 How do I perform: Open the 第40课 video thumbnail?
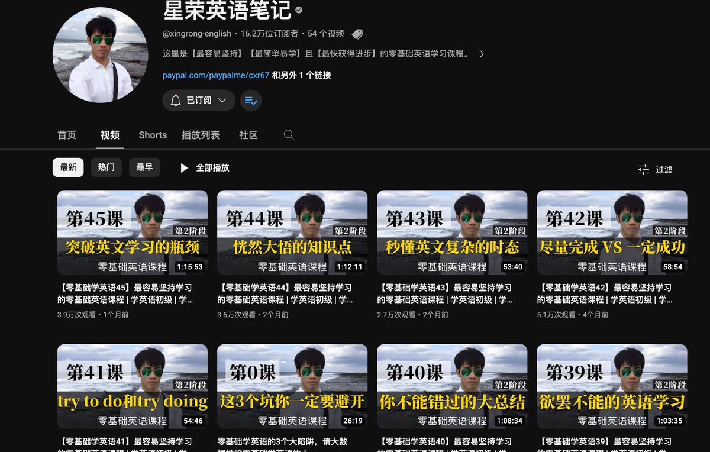tap(452, 386)
